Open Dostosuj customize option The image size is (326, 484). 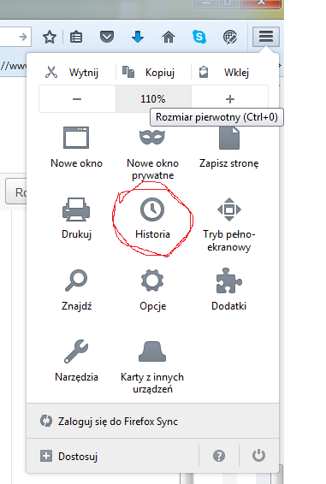coord(113,456)
